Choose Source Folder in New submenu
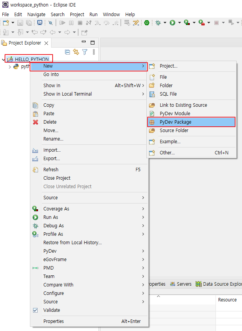Viewport: 242px width, 331px height. 191,131
